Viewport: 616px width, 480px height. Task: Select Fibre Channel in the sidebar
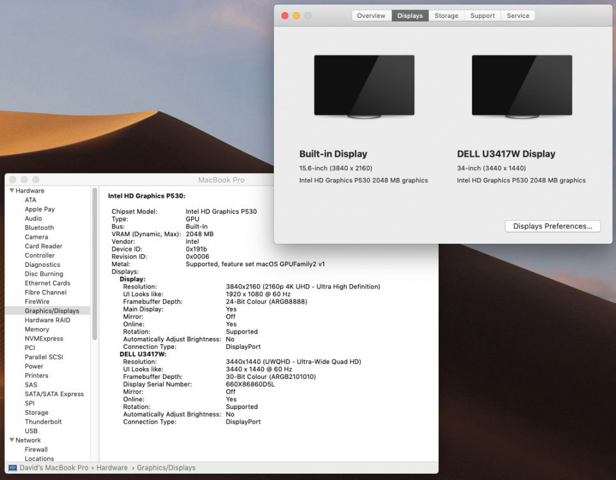pos(45,292)
